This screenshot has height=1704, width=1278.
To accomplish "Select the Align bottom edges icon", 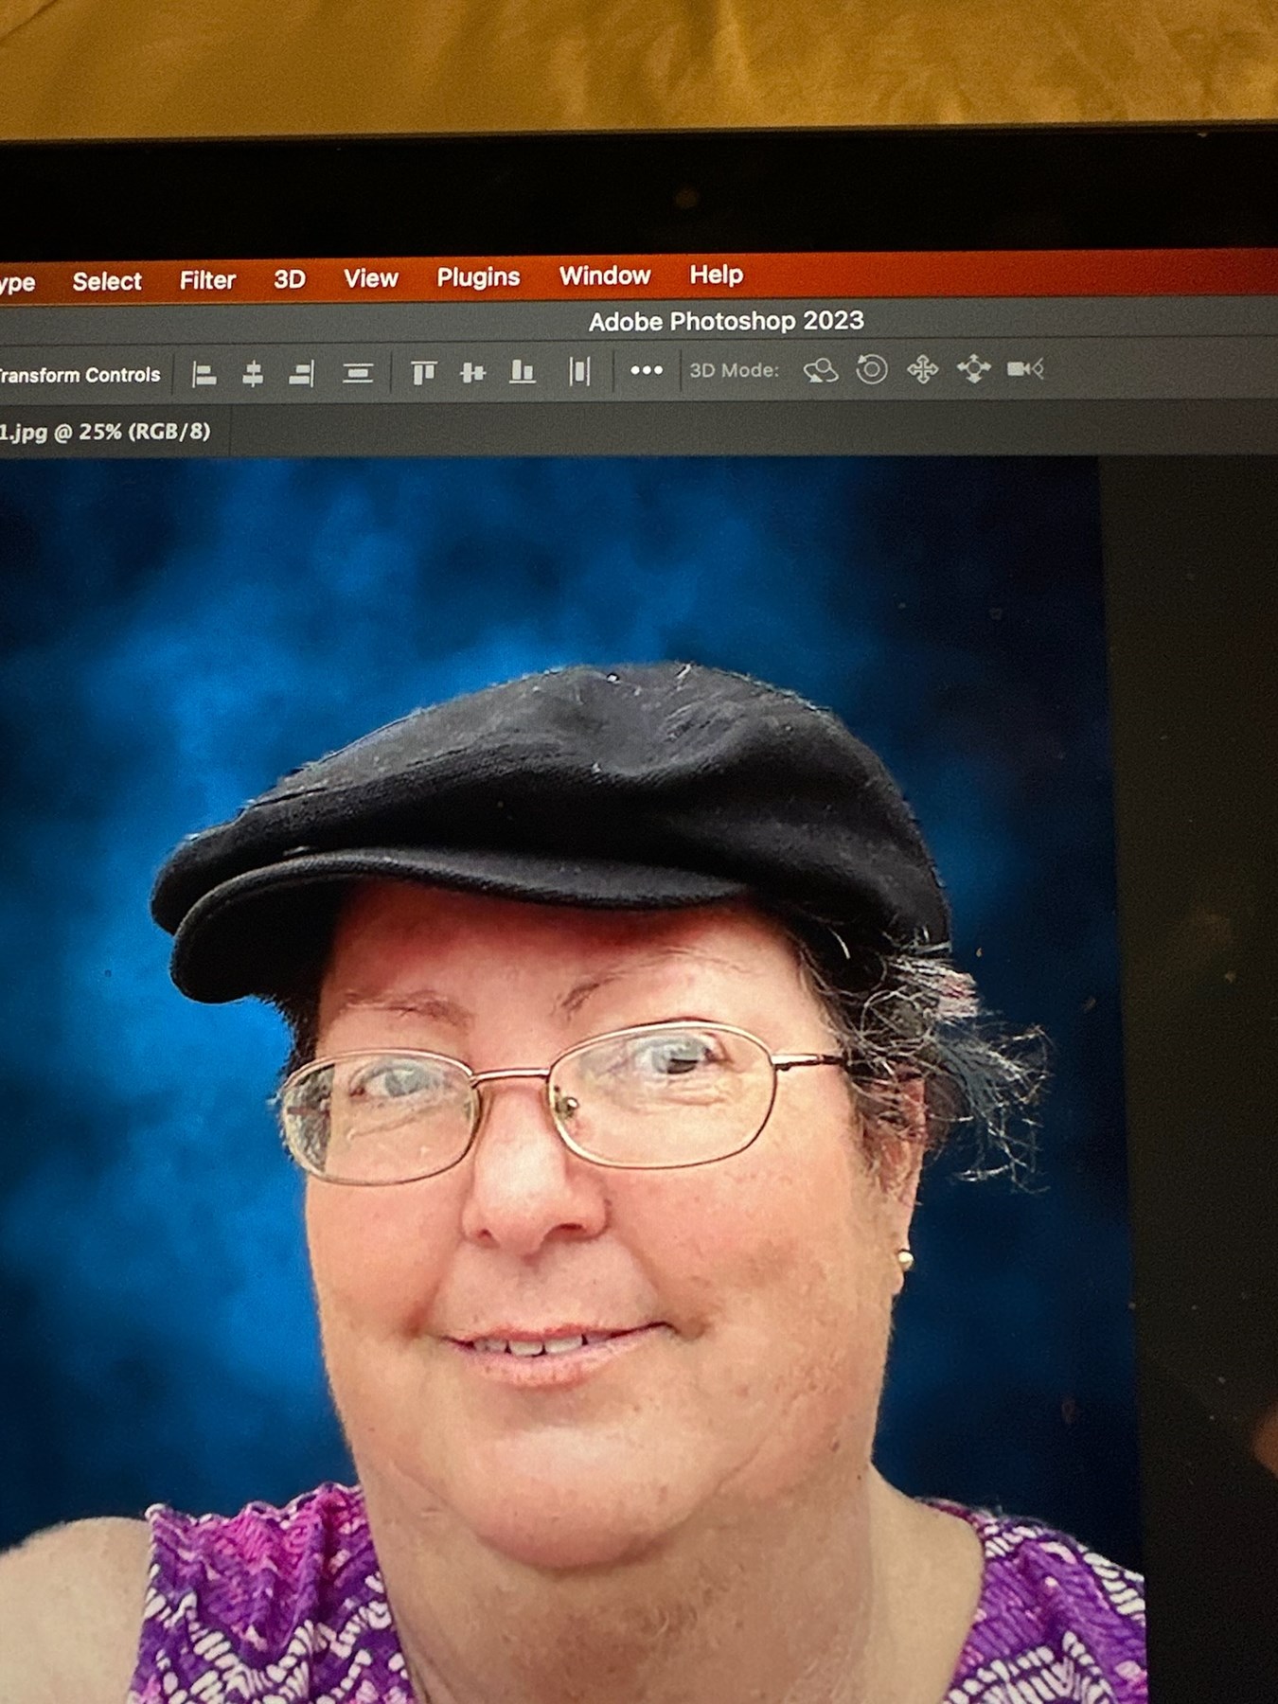I will 523,371.
